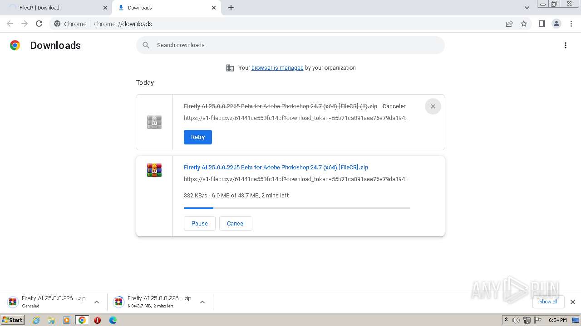The width and height of the screenshot is (581, 326).
Task: Open Opera from the taskbar
Action: [x=97, y=320]
